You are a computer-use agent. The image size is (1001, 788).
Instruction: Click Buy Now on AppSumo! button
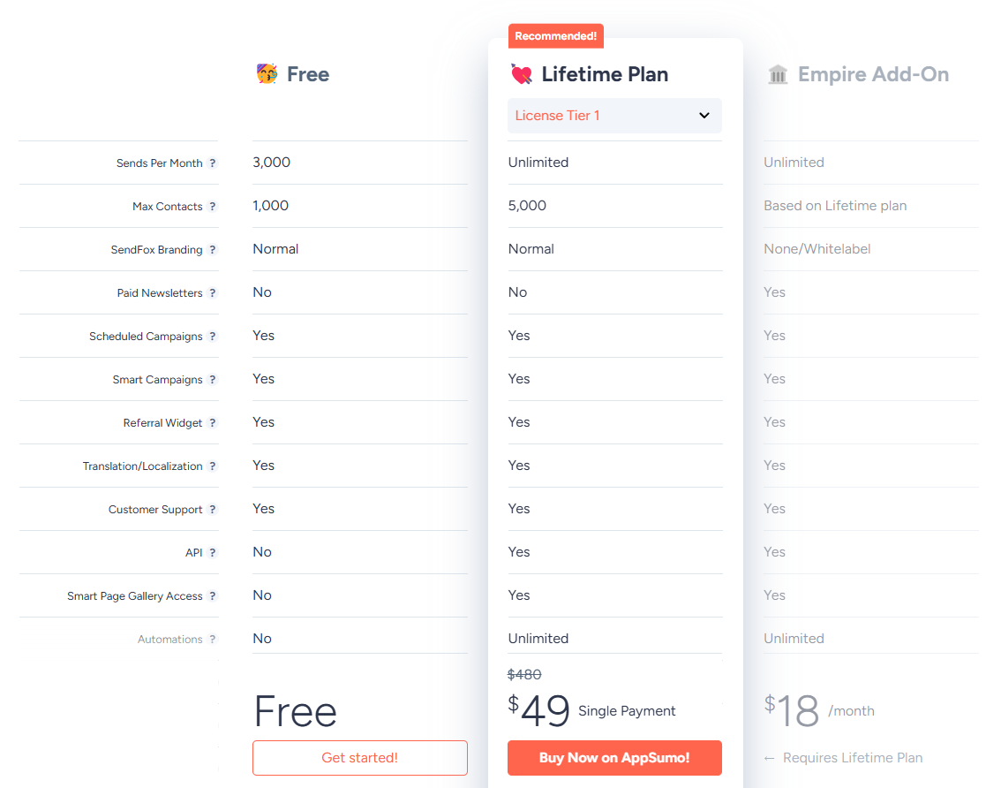point(614,758)
